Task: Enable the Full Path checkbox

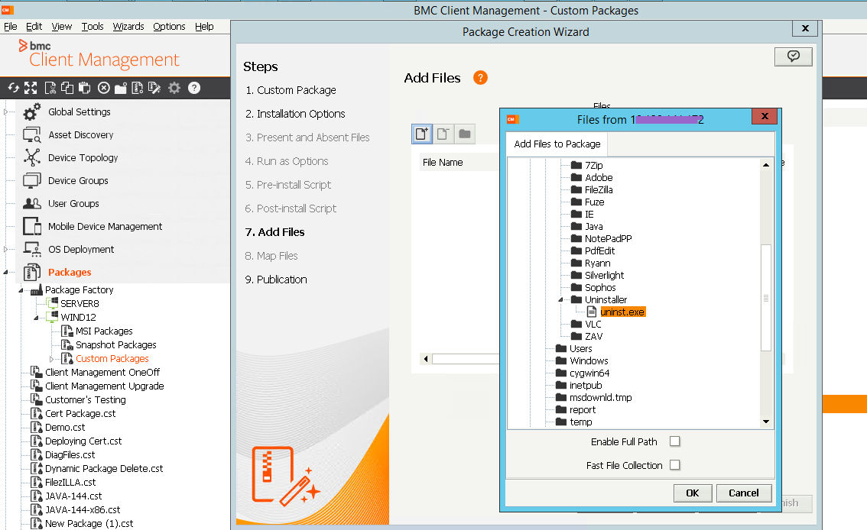Action: 674,441
